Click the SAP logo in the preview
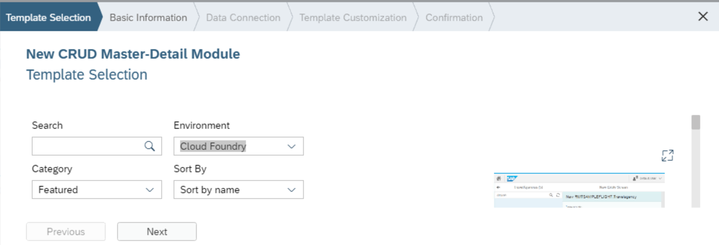This screenshot has height=245, width=719. click(512, 178)
